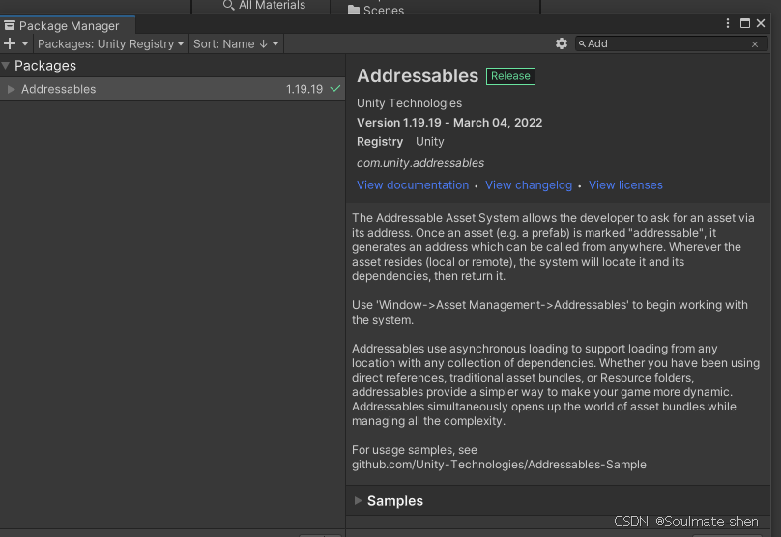Image resolution: width=781 pixels, height=537 pixels.
Task: Open the Sort: Name dropdown
Action: (x=236, y=43)
